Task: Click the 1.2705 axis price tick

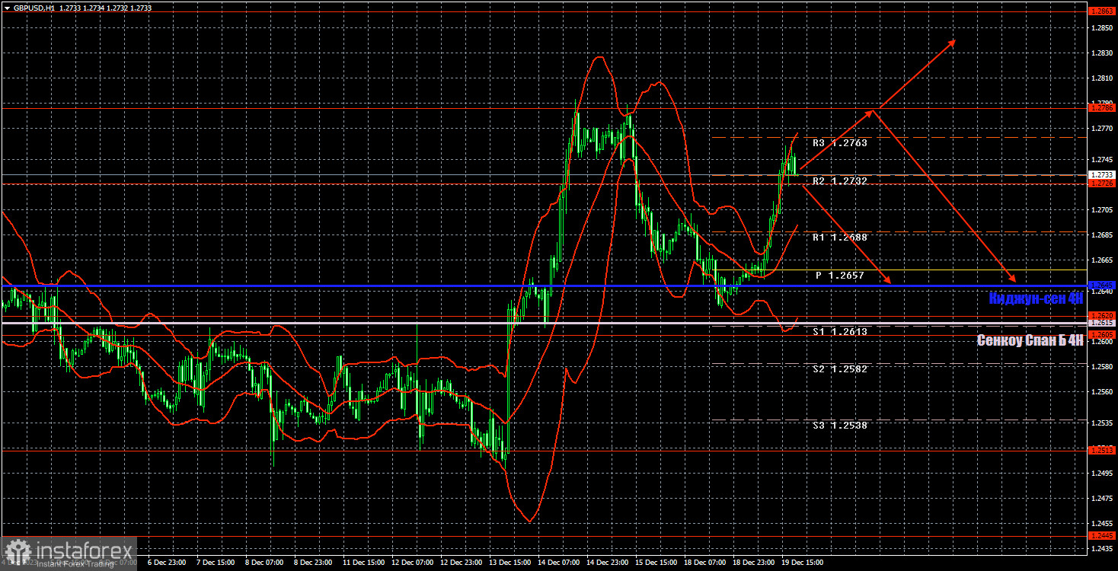Action: [1102, 209]
